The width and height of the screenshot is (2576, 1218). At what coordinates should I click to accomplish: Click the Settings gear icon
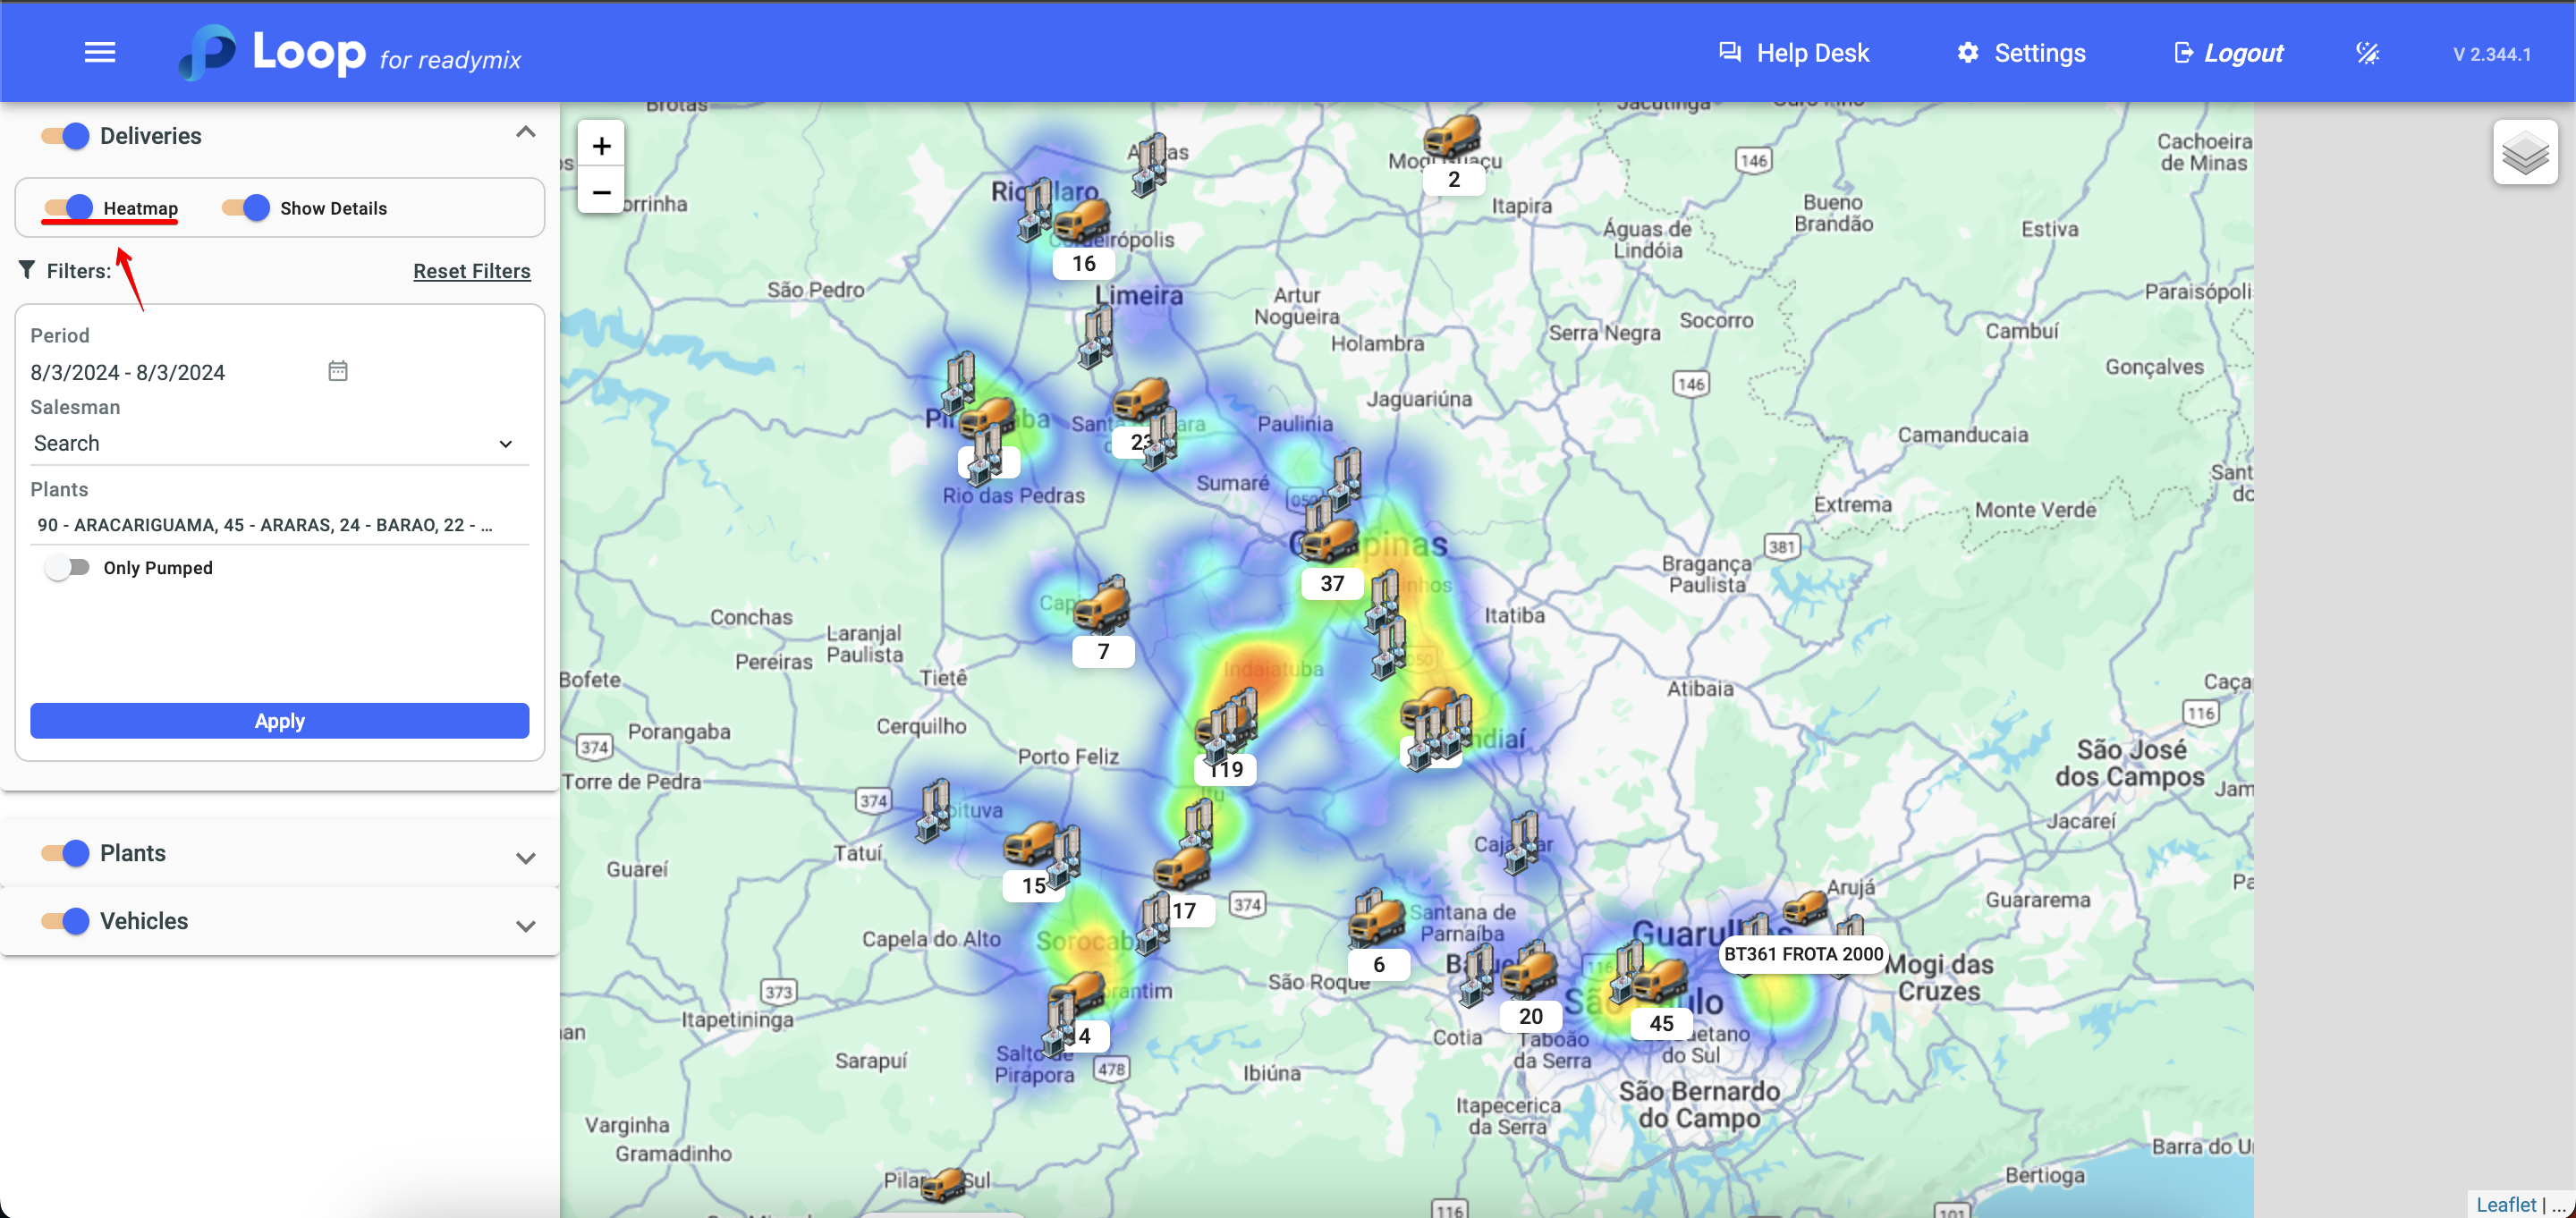point(1967,53)
